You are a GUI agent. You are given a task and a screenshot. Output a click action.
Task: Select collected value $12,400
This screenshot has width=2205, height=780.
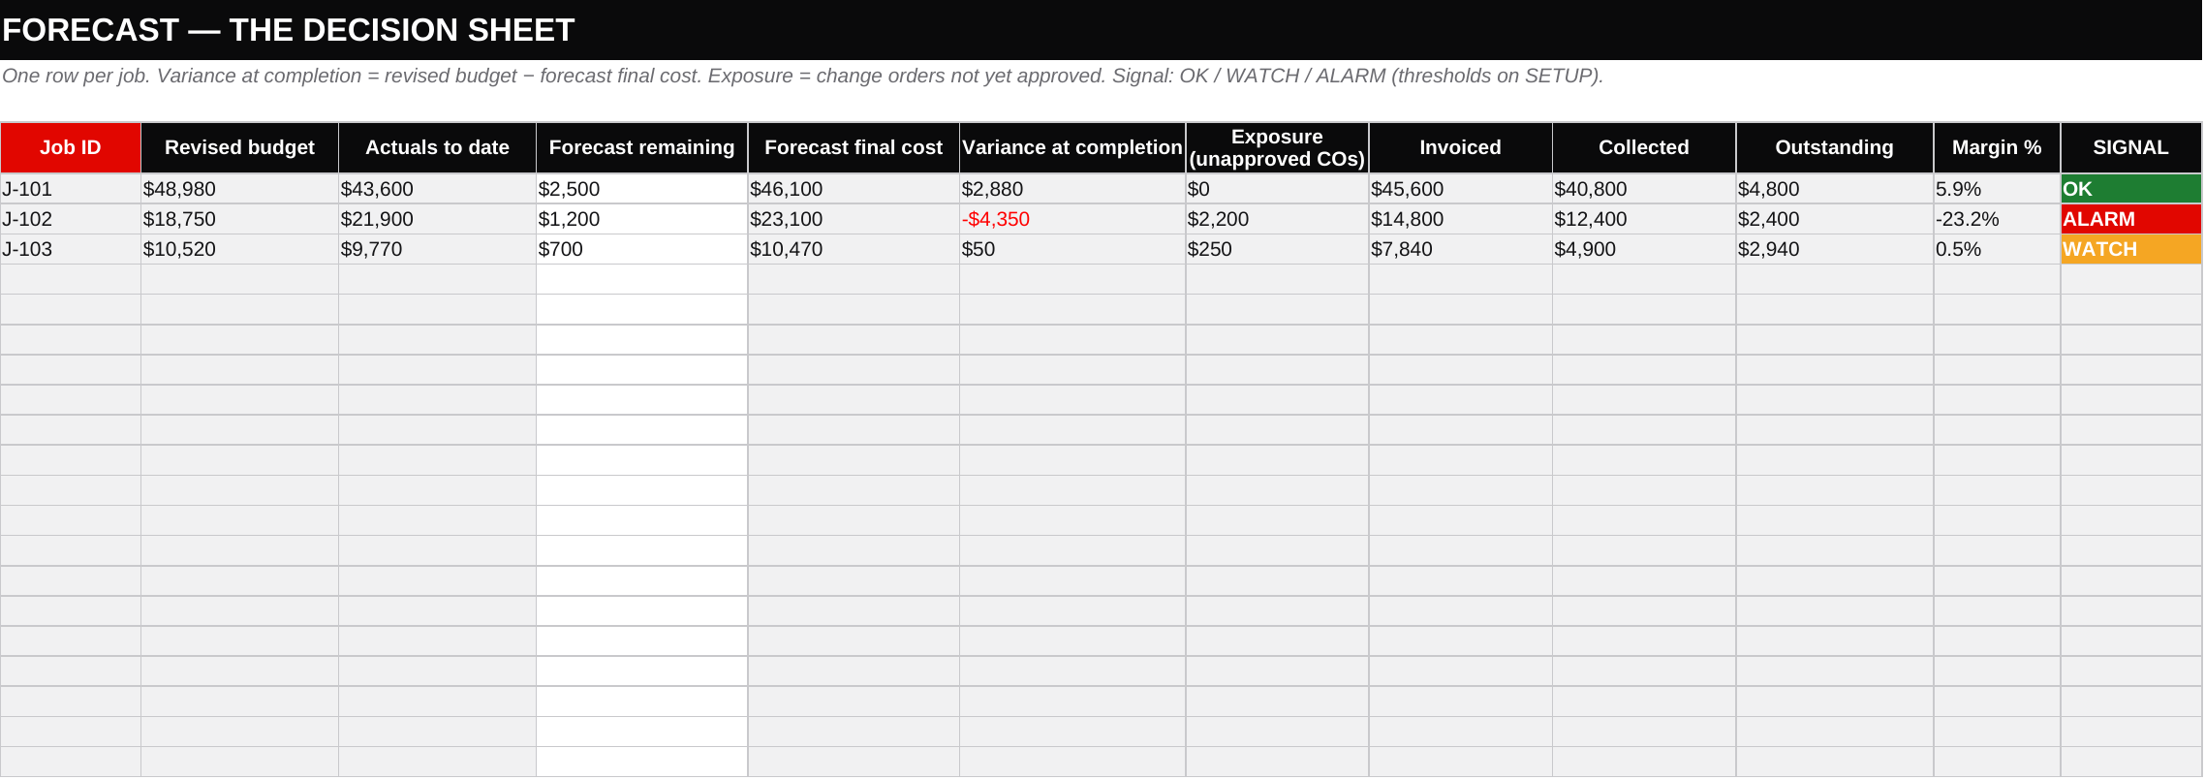click(x=1644, y=219)
